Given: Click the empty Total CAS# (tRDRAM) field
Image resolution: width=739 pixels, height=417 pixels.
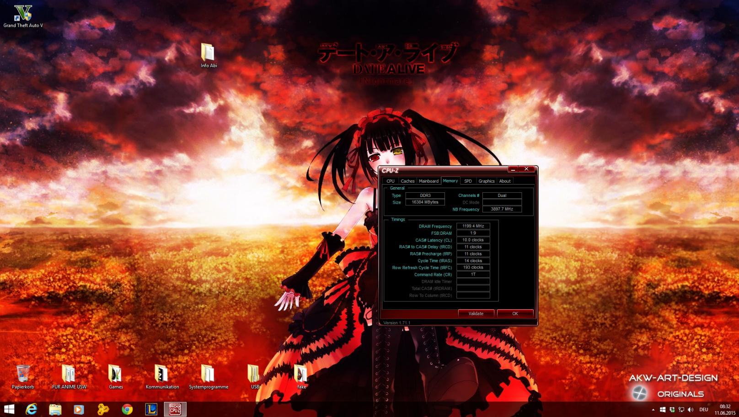Looking at the screenshot, I should coord(473,289).
